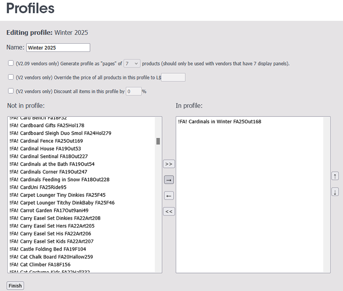Click the discount percentage input box
Image resolution: width=343 pixels, height=291 pixels.
click(133, 91)
